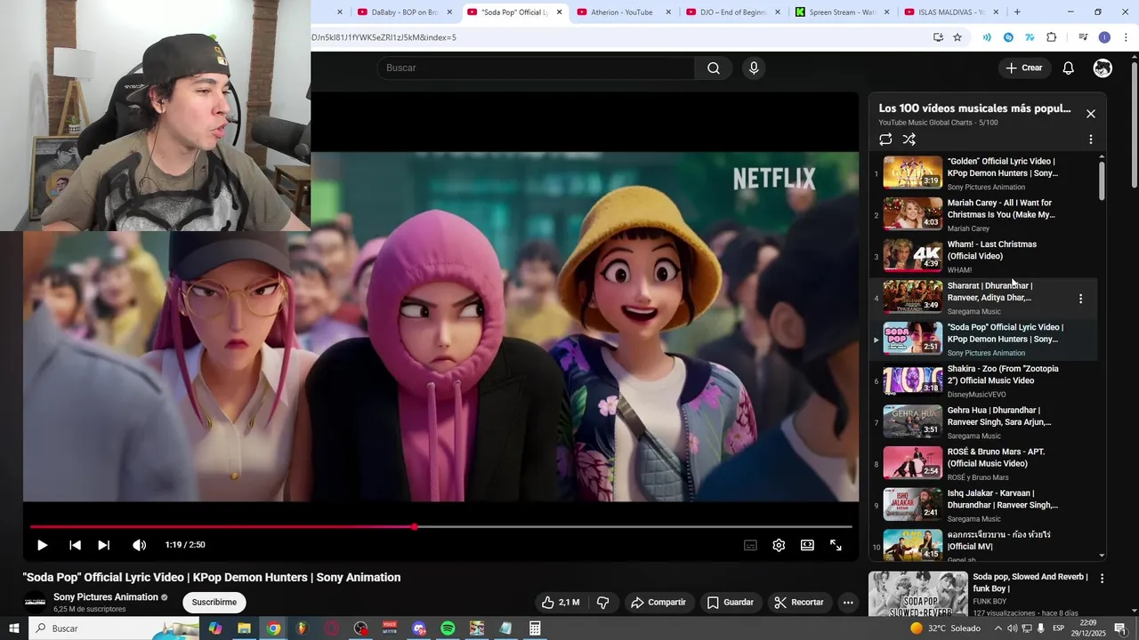Open Chrome media controls icon
1139x640 pixels.
1083,37
